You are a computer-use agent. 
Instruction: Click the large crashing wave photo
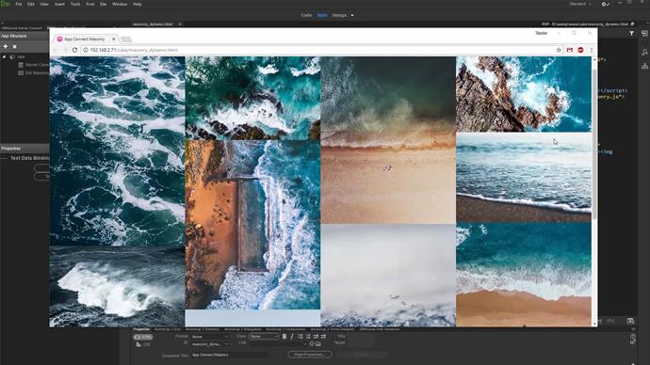(x=117, y=287)
